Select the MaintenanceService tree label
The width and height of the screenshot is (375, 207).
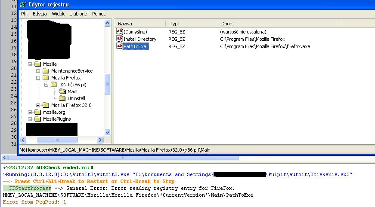point(72,71)
